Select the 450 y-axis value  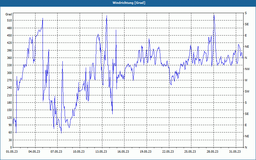(x=9, y=36)
